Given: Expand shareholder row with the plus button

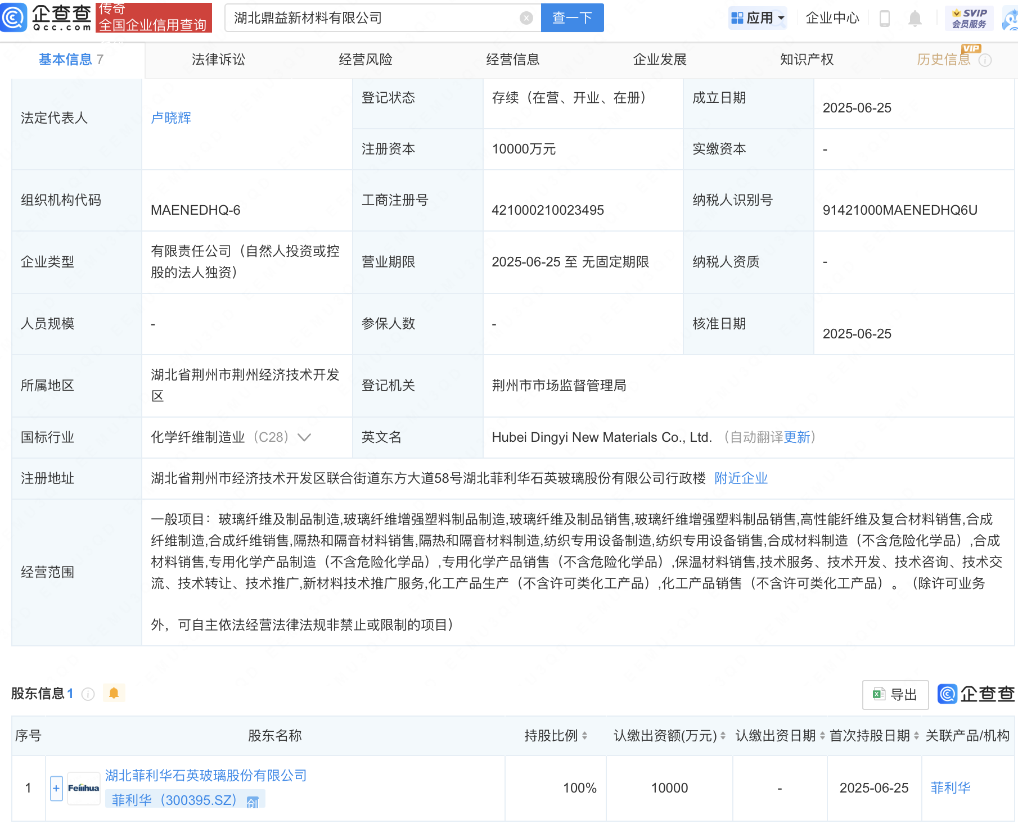Looking at the screenshot, I should [56, 789].
